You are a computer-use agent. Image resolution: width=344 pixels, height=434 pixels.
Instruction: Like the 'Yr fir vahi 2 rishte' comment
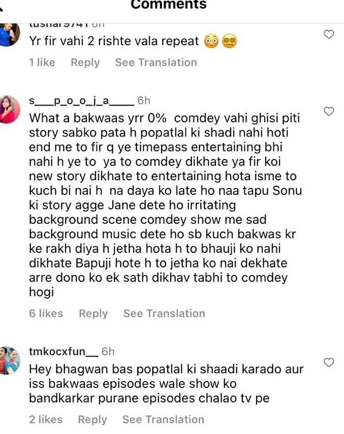(x=329, y=35)
